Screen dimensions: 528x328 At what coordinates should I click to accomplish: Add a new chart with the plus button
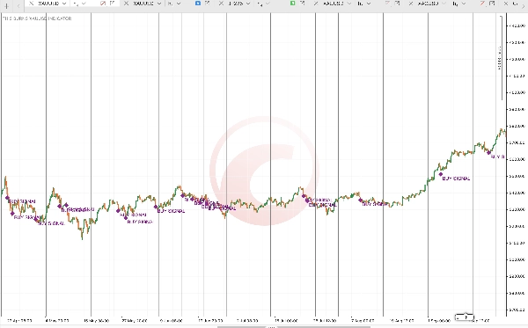click(x=6, y=5)
